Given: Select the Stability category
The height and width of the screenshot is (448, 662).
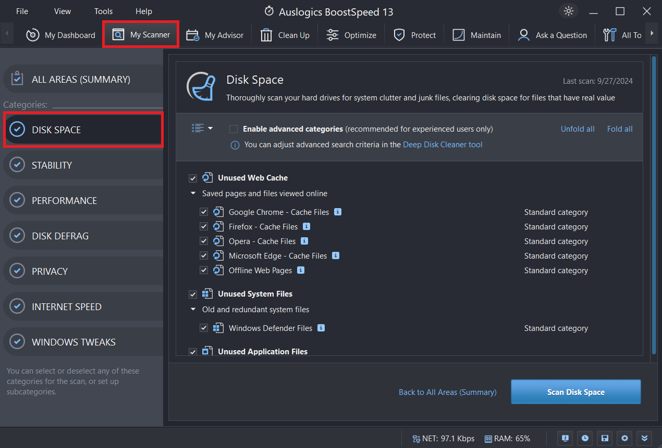Looking at the screenshot, I should (x=83, y=165).
